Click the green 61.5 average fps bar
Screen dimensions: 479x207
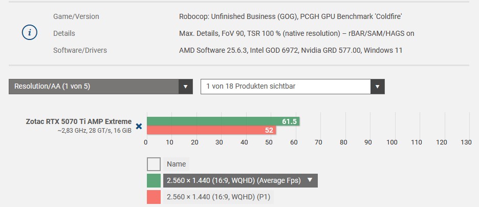coord(223,121)
